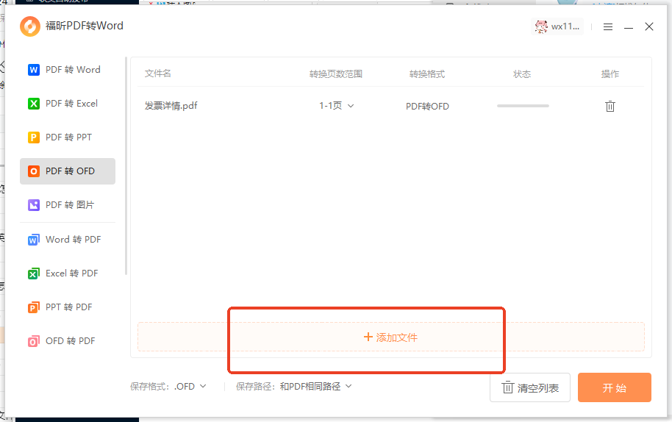Click the green X icon beside PDF 转 Excel
The height and width of the screenshot is (422, 672).
pyautogui.click(x=33, y=104)
